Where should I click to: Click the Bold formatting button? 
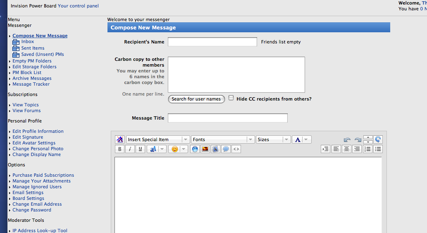[119, 149]
